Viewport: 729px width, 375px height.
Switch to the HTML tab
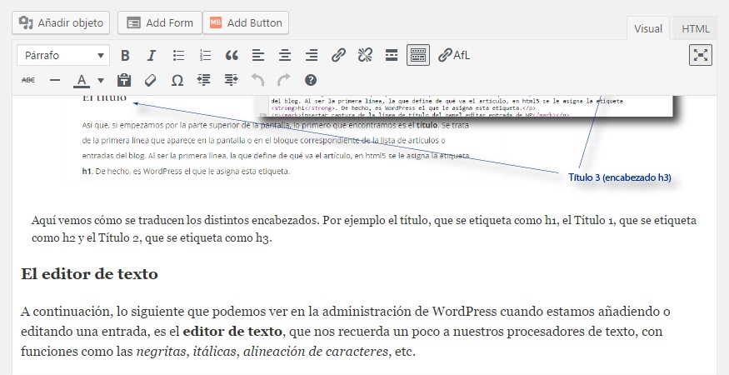pyautogui.click(x=696, y=28)
